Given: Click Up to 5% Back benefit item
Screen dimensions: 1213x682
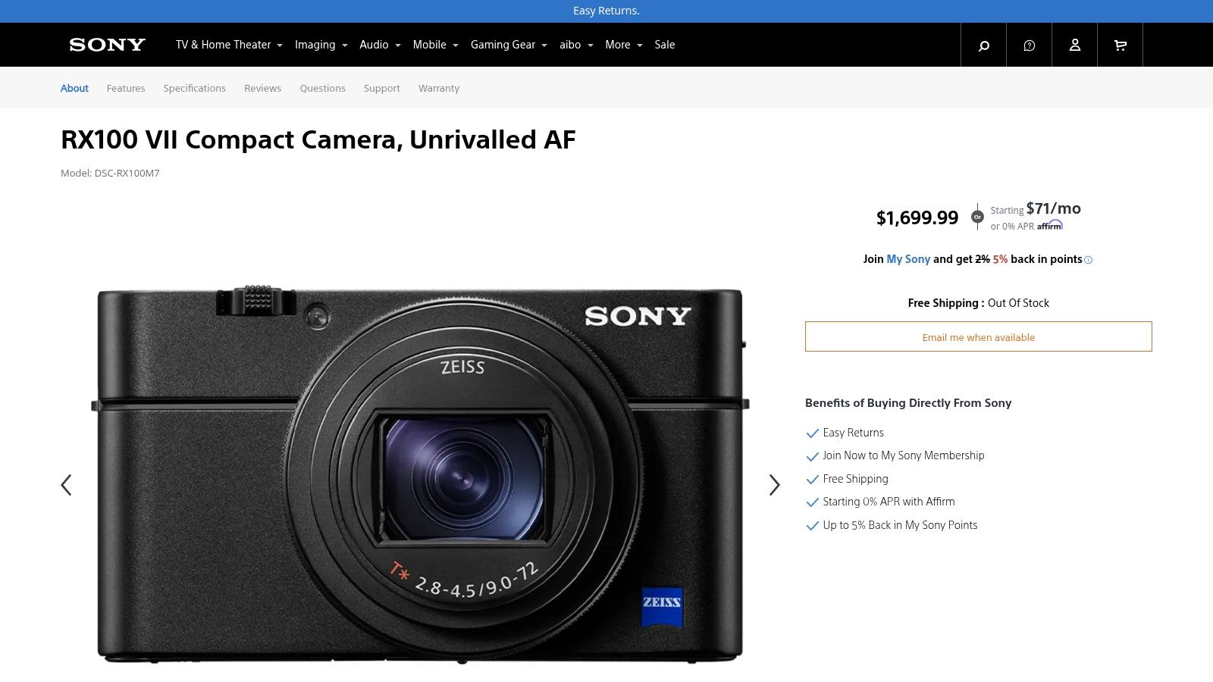Looking at the screenshot, I should [900, 525].
